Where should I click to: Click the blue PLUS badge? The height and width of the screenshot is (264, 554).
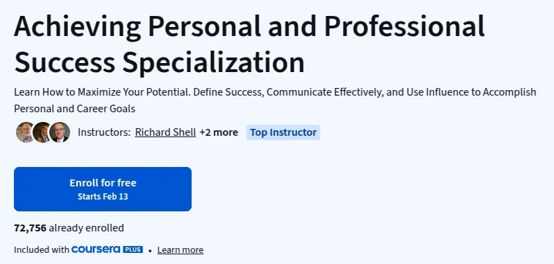[x=133, y=249]
